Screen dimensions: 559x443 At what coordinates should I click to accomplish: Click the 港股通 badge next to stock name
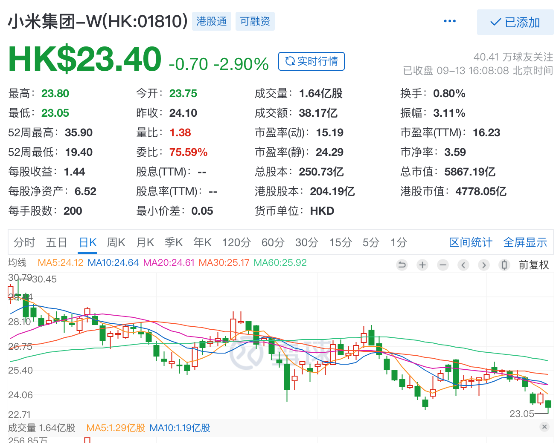point(211,21)
